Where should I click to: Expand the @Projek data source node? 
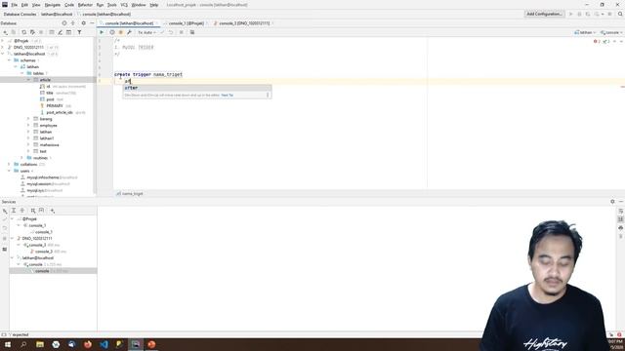click(3, 41)
